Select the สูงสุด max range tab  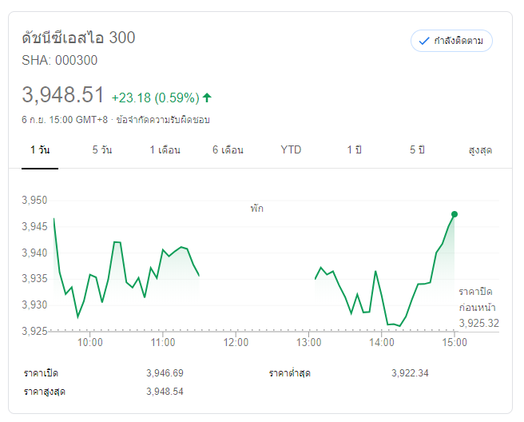coord(479,150)
